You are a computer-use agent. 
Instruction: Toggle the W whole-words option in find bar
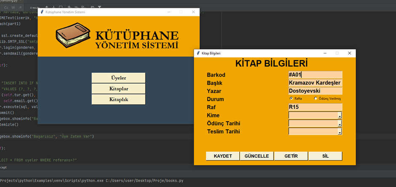13,8
